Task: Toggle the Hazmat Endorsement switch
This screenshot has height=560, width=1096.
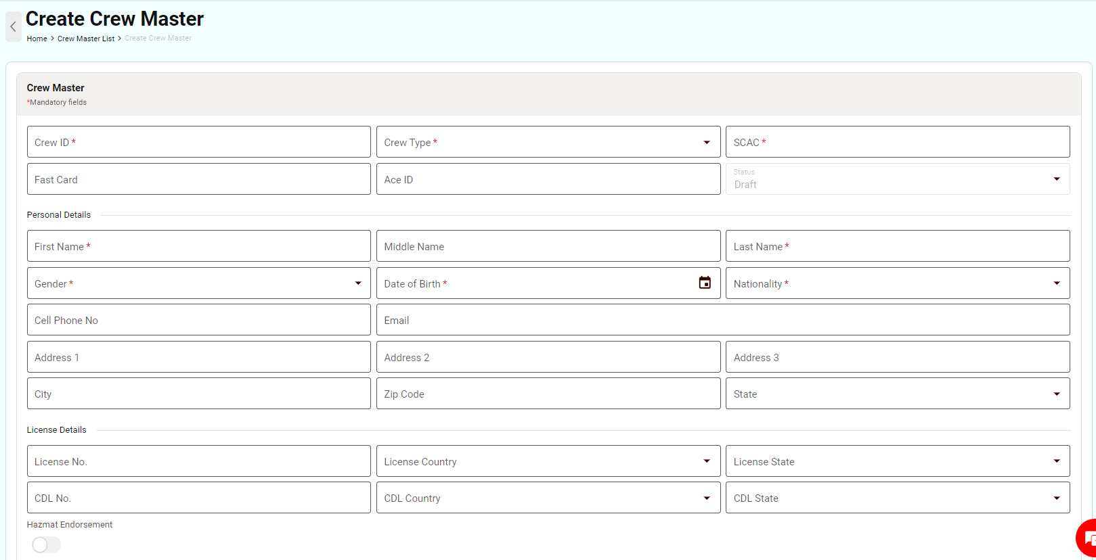Action: click(46, 544)
